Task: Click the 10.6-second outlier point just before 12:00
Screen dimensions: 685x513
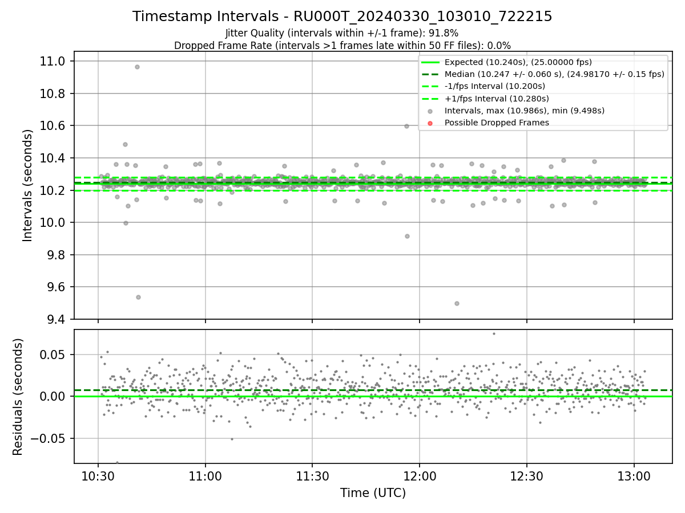Action: (406, 126)
